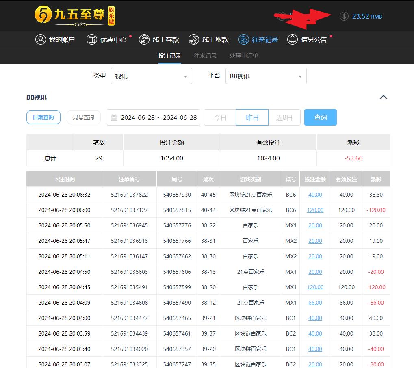Screen dimensions: 414x368
Task: Select the 日期查询 query mode
Action: [43, 117]
